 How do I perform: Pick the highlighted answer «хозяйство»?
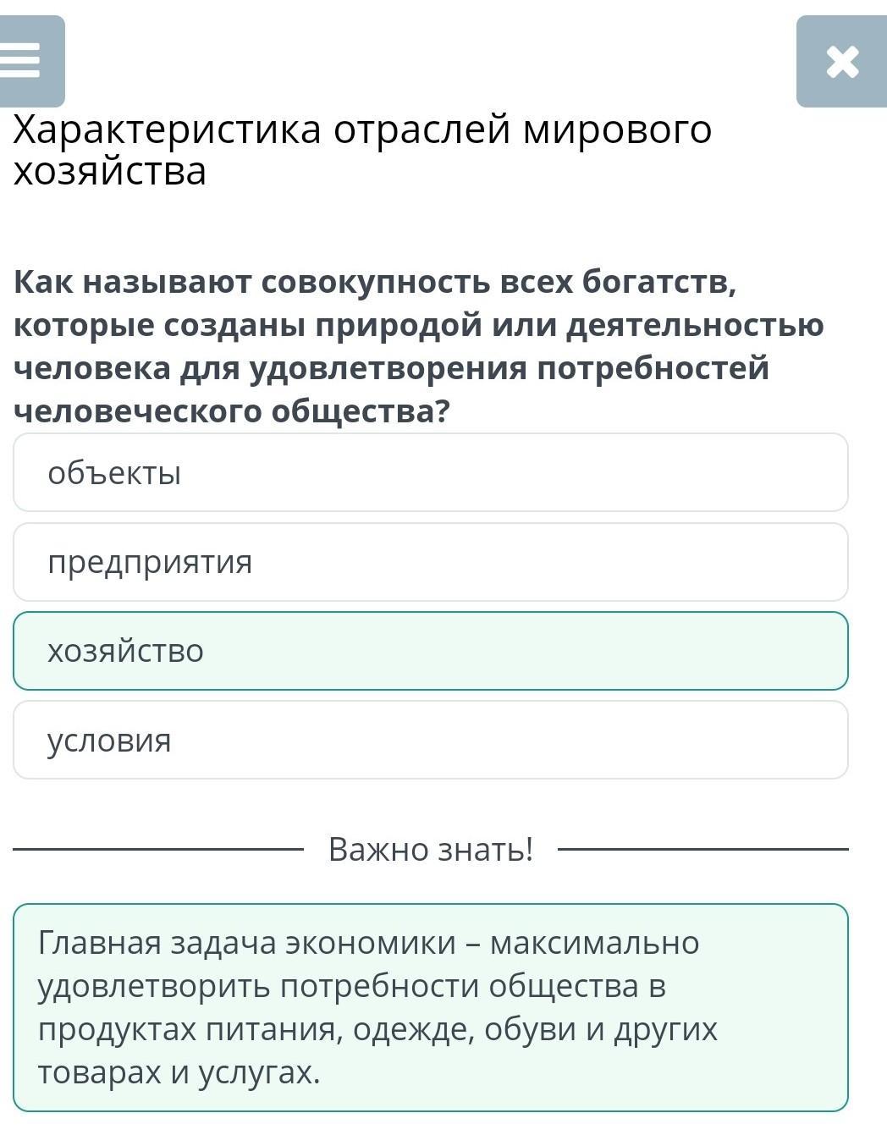pos(430,651)
